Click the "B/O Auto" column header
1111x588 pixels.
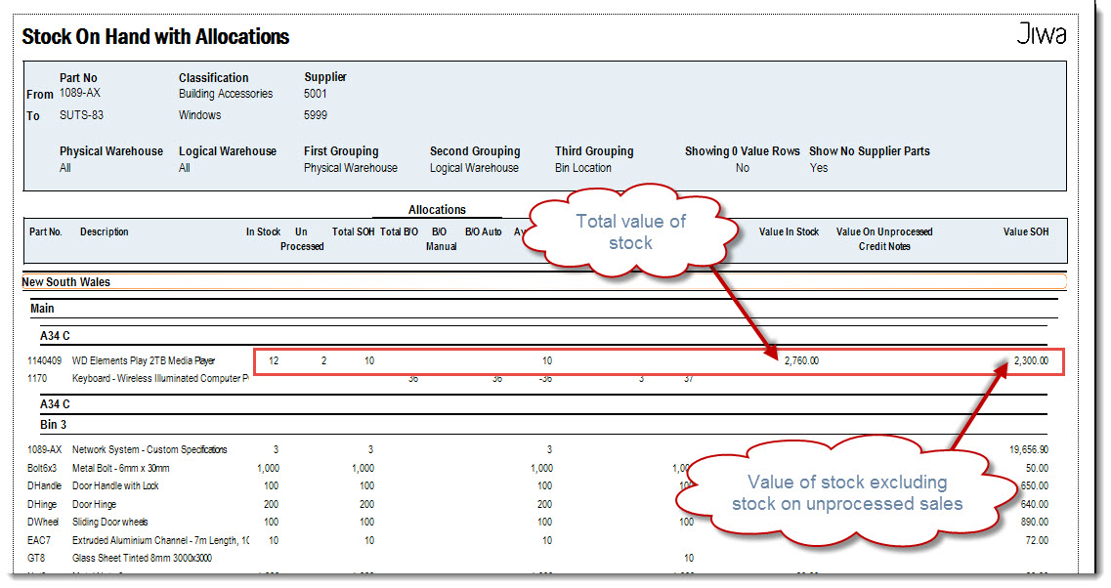click(x=484, y=231)
